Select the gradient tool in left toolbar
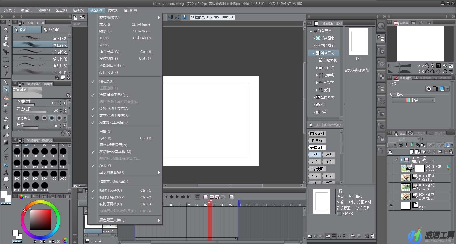Viewport: 456px width, 244px height. click(6, 142)
